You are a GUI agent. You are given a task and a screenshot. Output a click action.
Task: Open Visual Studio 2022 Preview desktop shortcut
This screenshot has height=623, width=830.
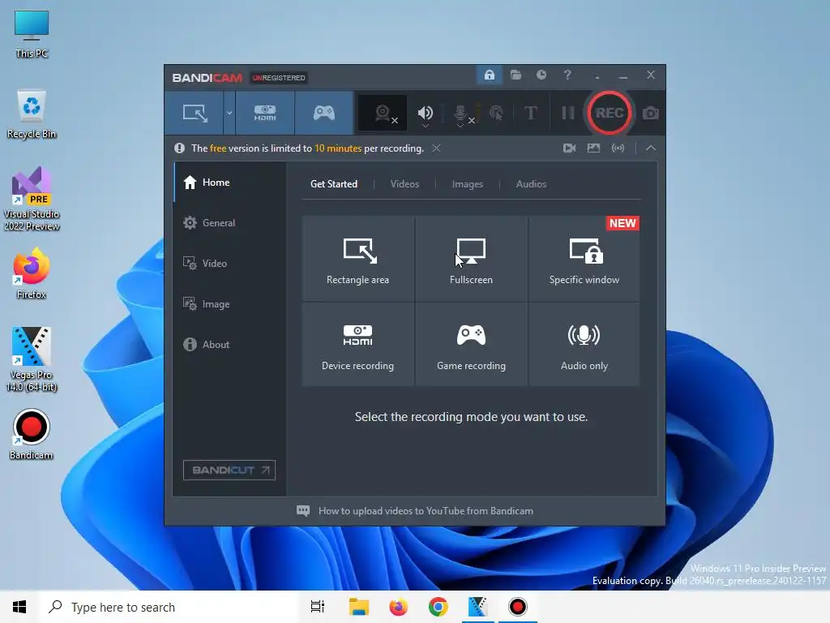coord(32,199)
